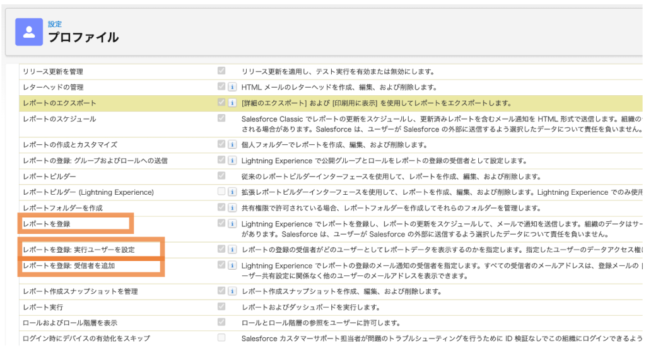Viewport: 646px width, 348px height.
Task: Click info icon for レポートを登録: 実行ユーザーを設定
Action: tap(232, 250)
